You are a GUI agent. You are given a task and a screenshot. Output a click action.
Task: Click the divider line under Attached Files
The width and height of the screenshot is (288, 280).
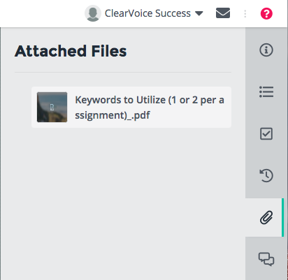pos(123,72)
